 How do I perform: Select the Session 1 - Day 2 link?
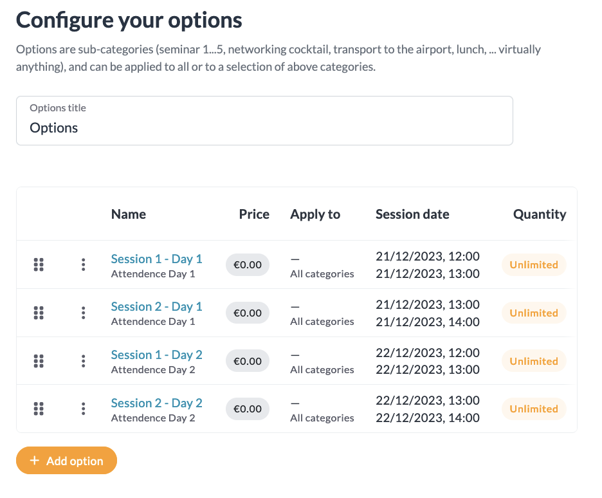pos(156,355)
